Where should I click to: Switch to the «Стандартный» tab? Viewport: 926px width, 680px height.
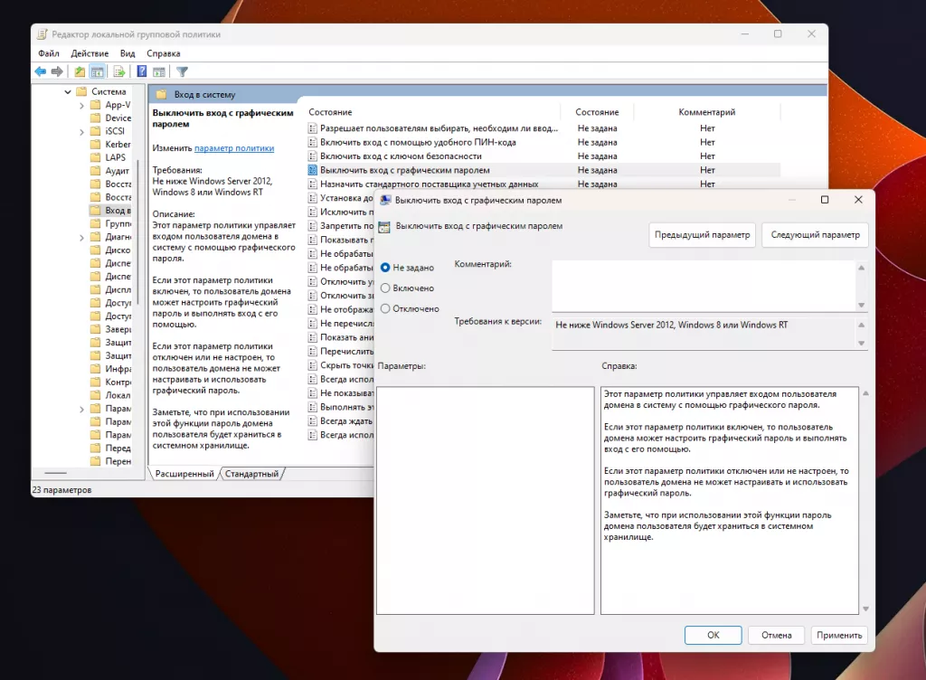click(x=251, y=473)
